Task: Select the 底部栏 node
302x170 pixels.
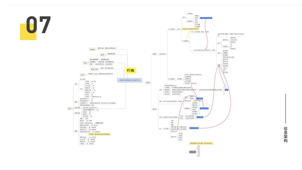Action: pos(155,109)
